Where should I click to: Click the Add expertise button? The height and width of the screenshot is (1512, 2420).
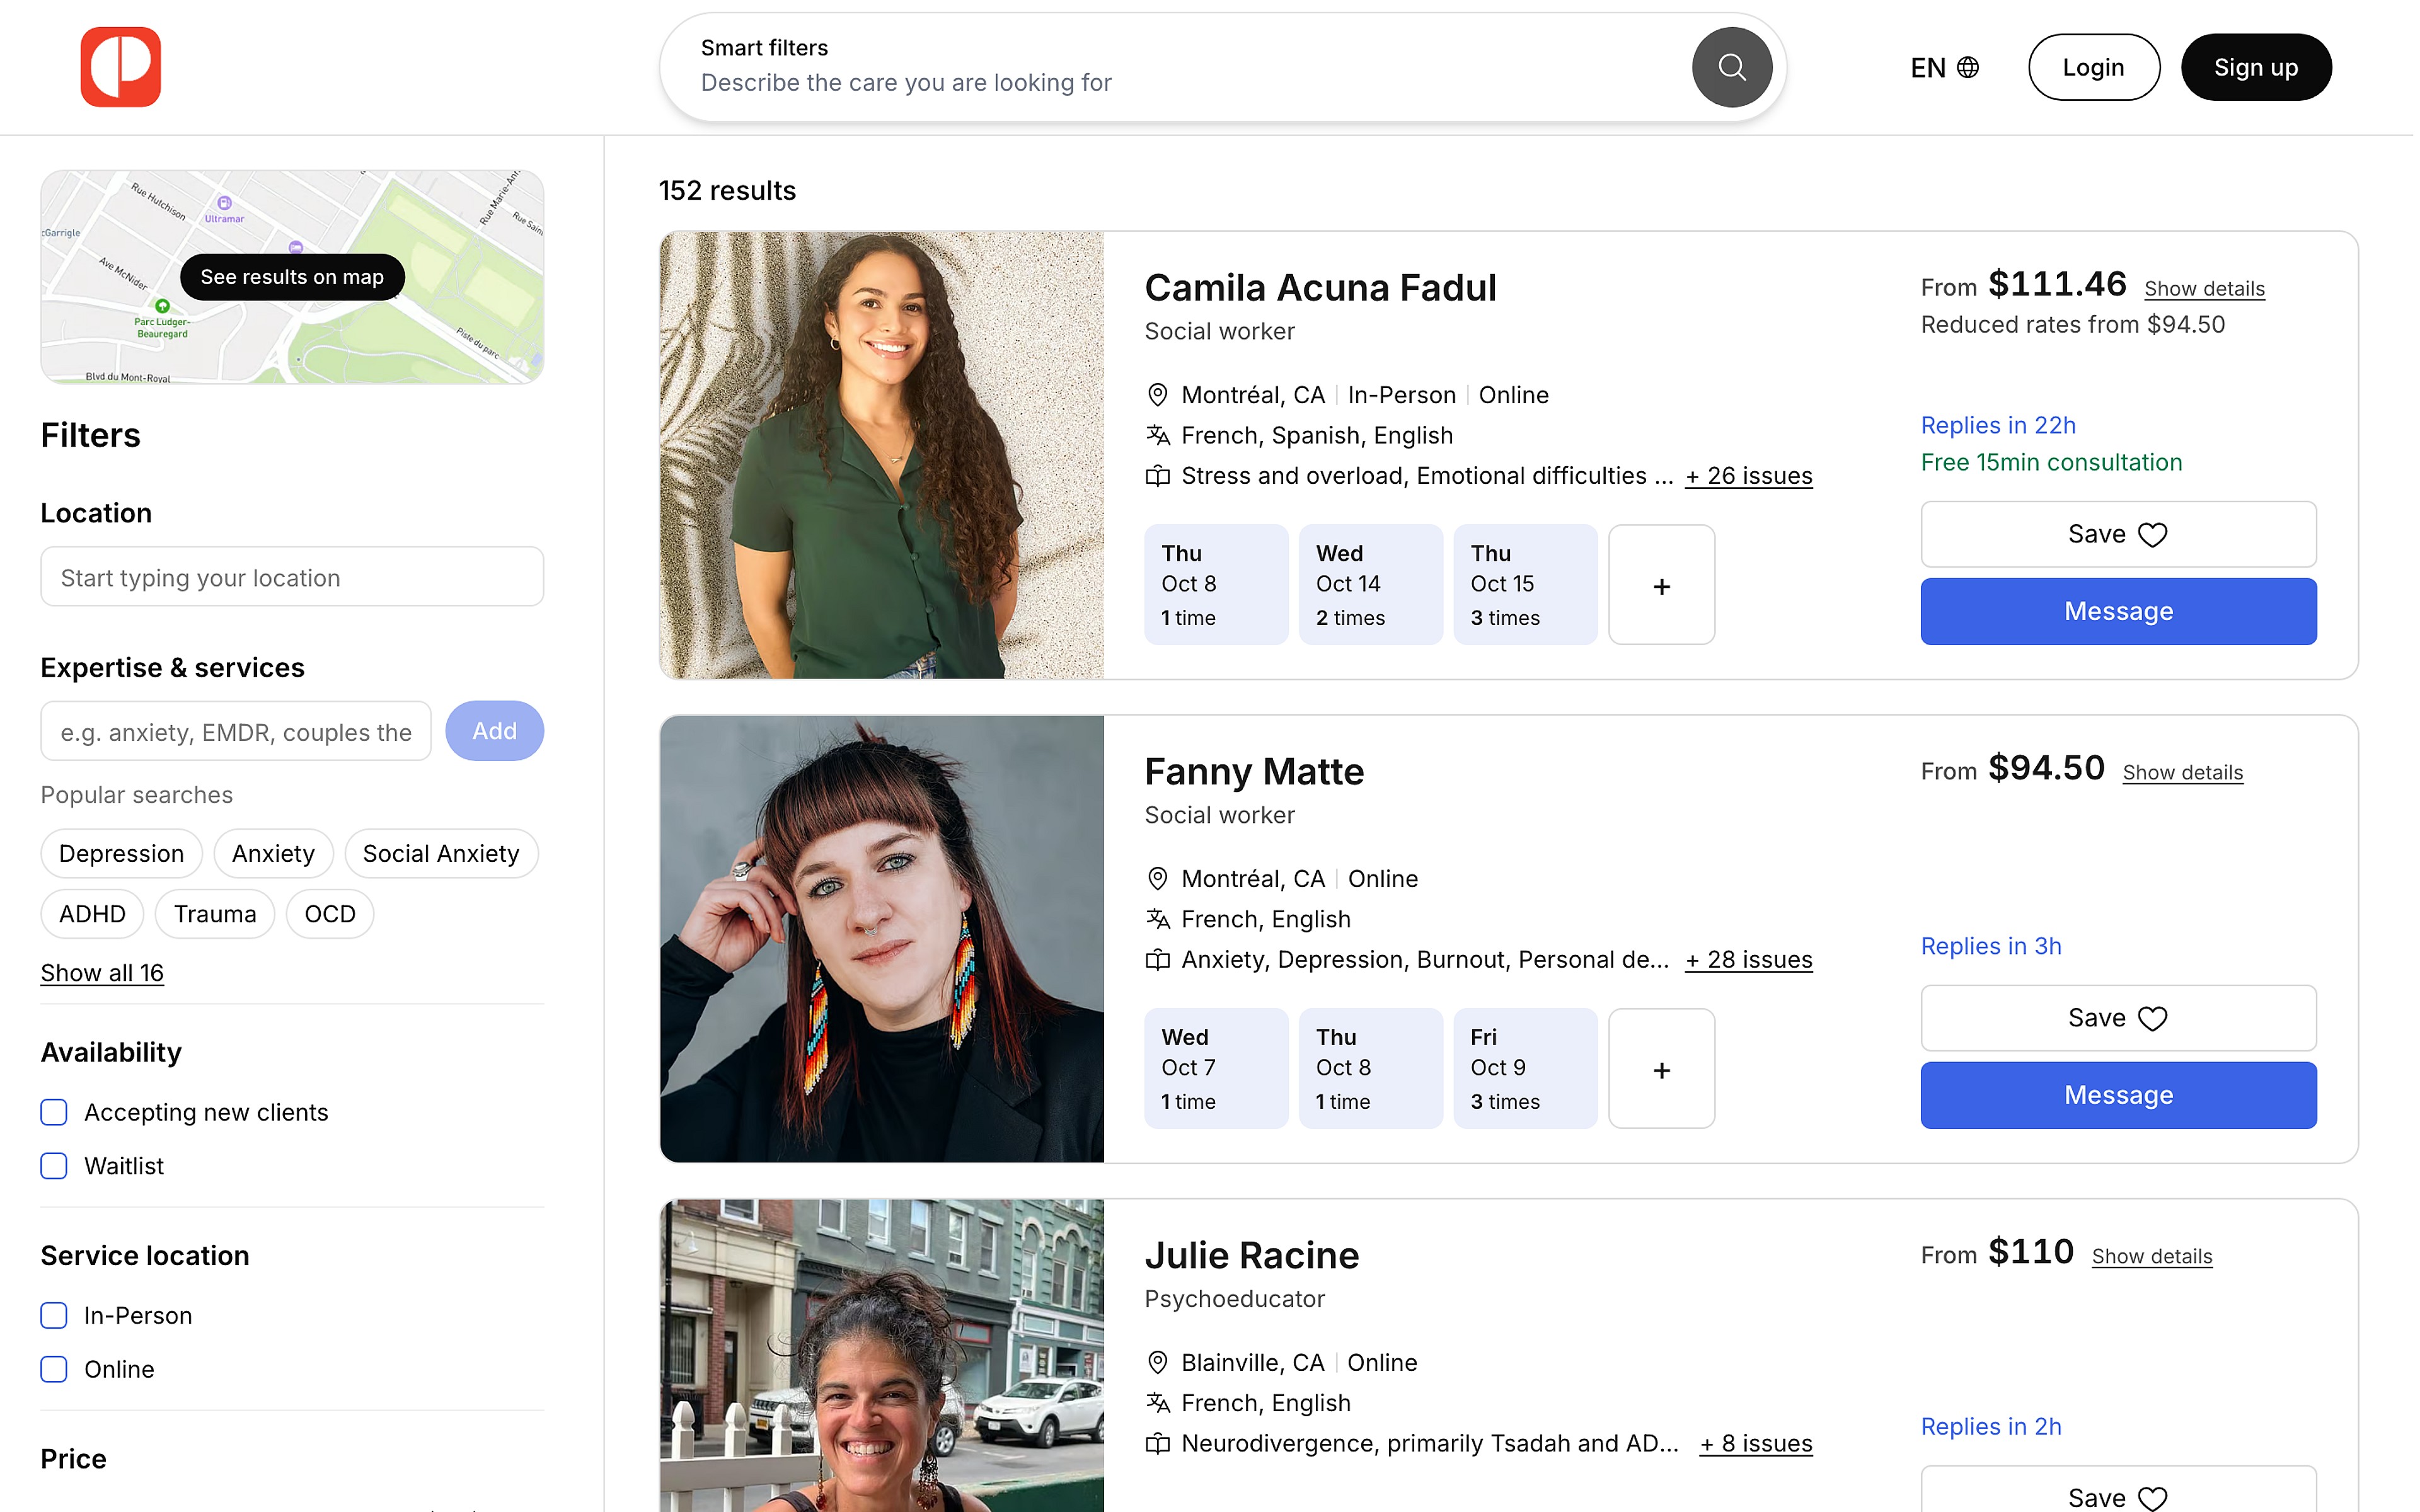(495, 732)
